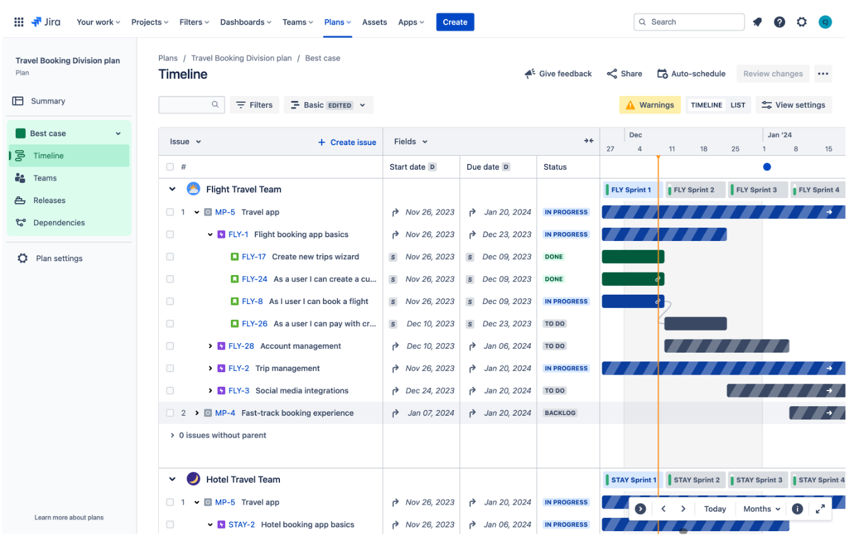867x540 pixels.
Task: Open the Months zoom dropdown
Action: click(760, 508)
